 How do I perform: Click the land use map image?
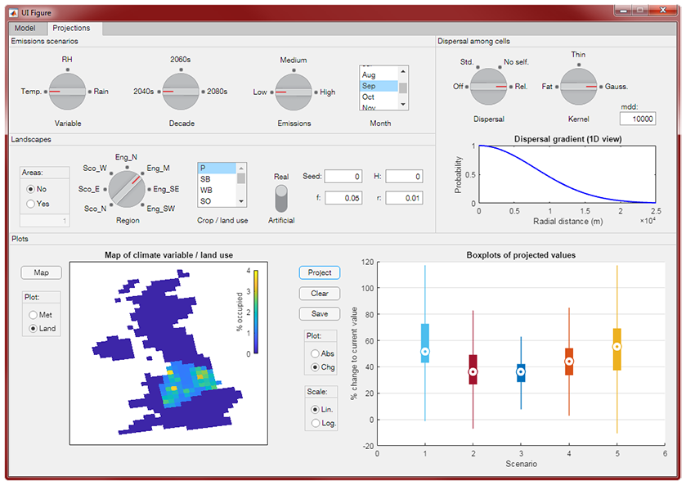tap(168, 353)
